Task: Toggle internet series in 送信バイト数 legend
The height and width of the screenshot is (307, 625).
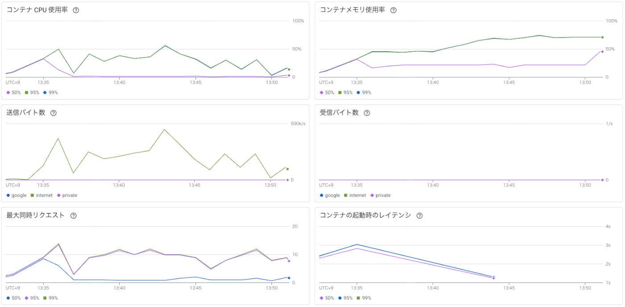Action: [42, 195]
